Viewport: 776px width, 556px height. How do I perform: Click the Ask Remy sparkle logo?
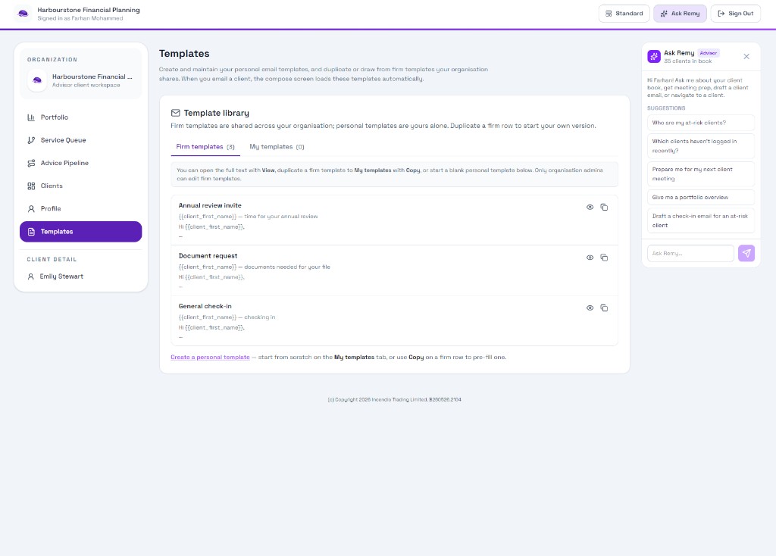click(x=654, y=56)
